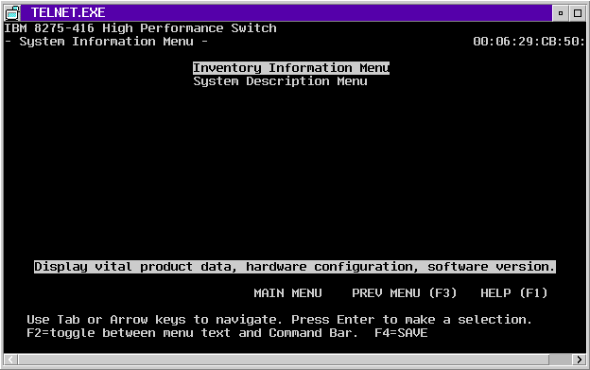This screenshot has height=370, width=590.
Task: Click the MAC address 00:06:29:CB:50:
Action: point(529,42)
